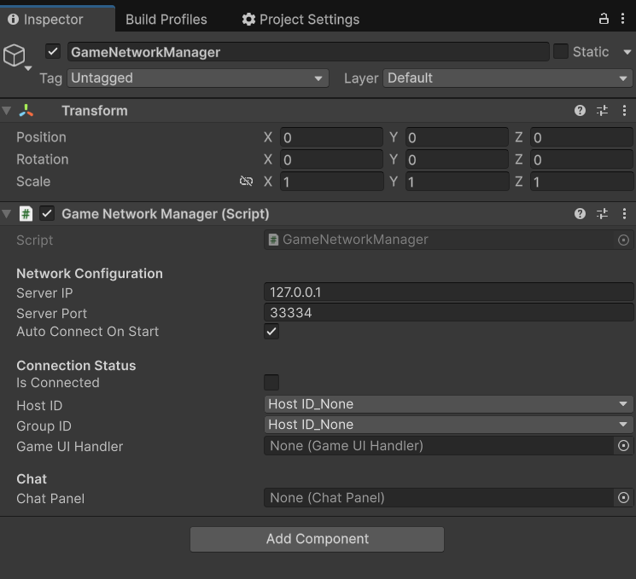Collapse the Game Network Manager foldout arrow

click(x=7, y=213)
